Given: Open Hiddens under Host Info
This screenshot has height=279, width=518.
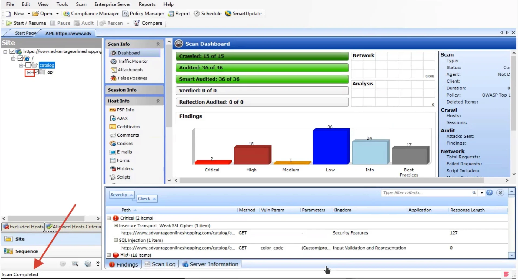Looking at the screenshot, I should coord(122,169).
